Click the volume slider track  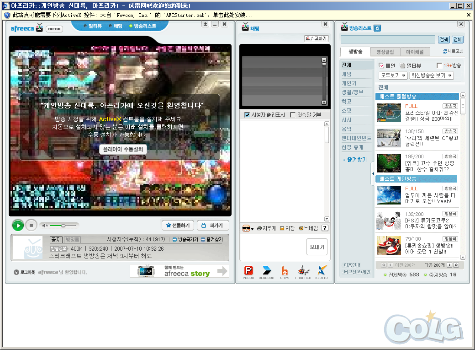tap(64, 225)
